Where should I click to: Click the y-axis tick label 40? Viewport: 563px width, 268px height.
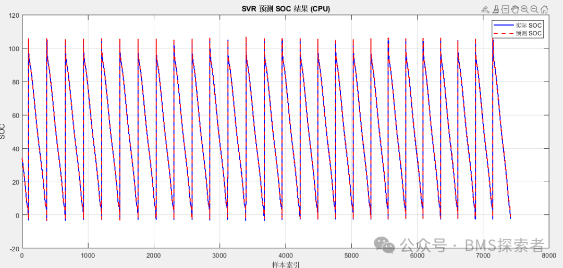[16, 149]
